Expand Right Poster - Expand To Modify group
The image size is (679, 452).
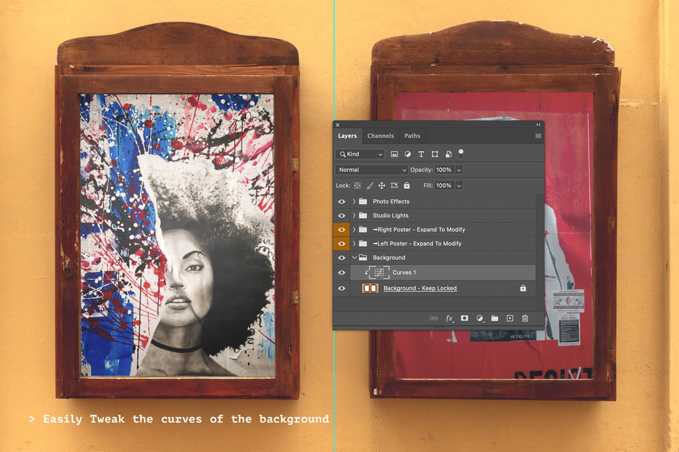coord(354,229)
